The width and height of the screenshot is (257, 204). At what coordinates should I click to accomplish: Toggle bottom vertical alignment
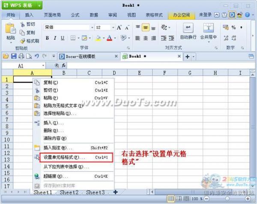pyautogui.click(x=153, y=28)
